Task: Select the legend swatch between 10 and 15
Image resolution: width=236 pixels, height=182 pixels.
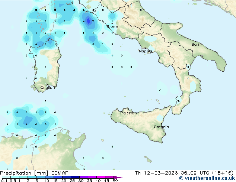Action: coord(49,177)
